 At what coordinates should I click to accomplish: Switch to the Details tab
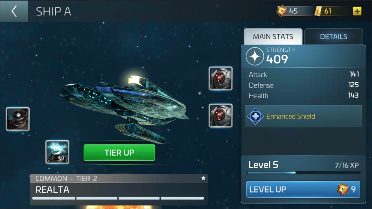[x=333, y=36]
